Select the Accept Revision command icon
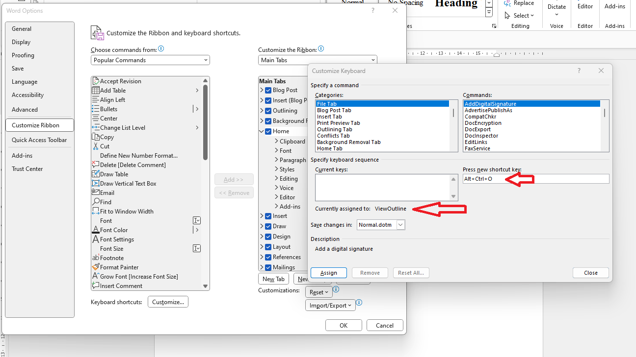This screenshot has height=357, width=636. pyautogui.click(x=96, y=81)
